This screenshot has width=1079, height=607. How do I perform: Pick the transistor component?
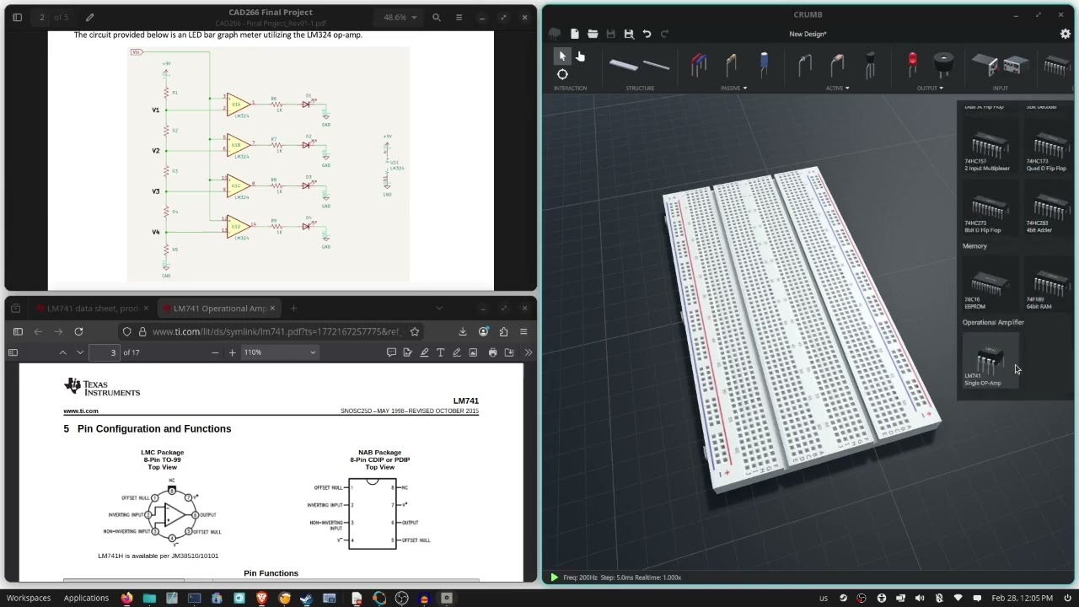(871, 64)
